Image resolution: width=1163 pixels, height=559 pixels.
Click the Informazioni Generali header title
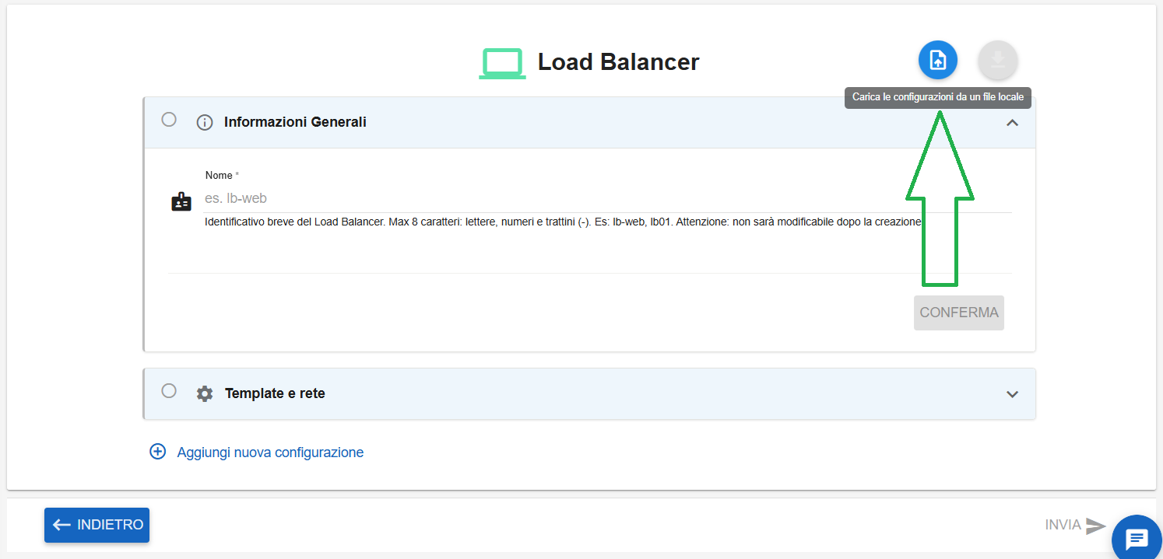pyautogui.click(x=295, y=122)
